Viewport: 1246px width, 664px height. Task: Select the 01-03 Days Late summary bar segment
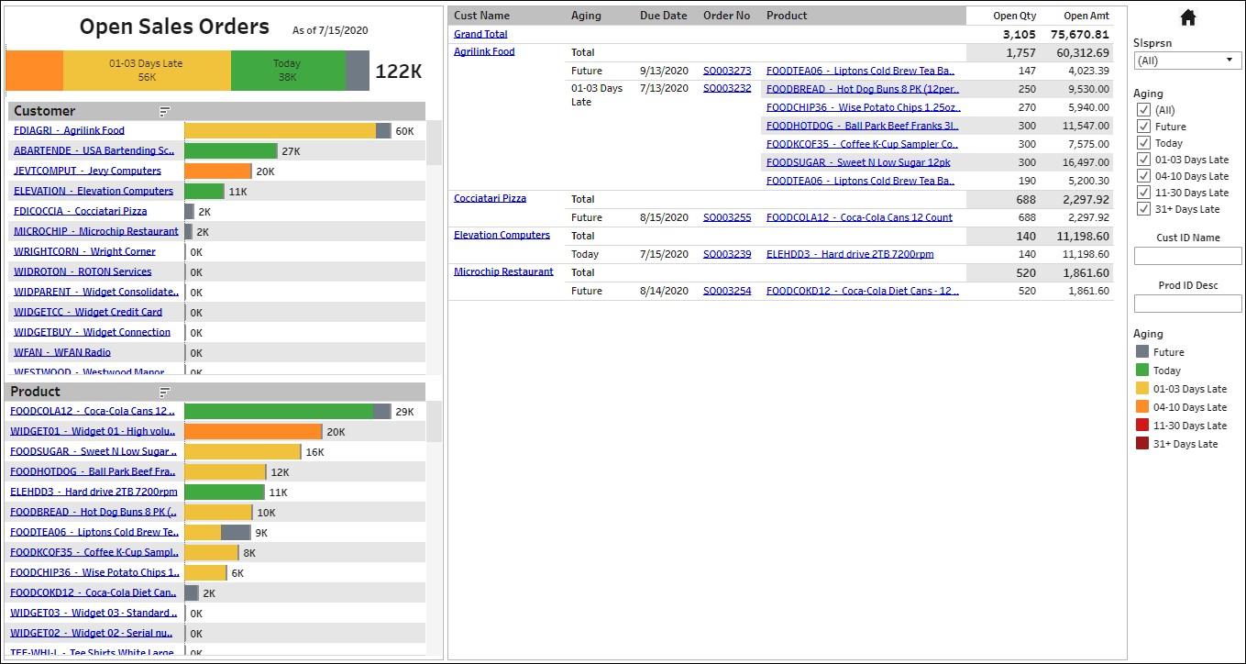tap(147, 71)
